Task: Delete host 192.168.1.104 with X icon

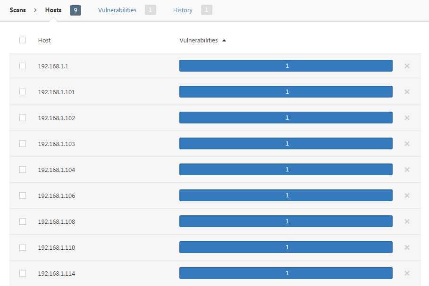Action: pyautogui.click(x=407, y=170)
